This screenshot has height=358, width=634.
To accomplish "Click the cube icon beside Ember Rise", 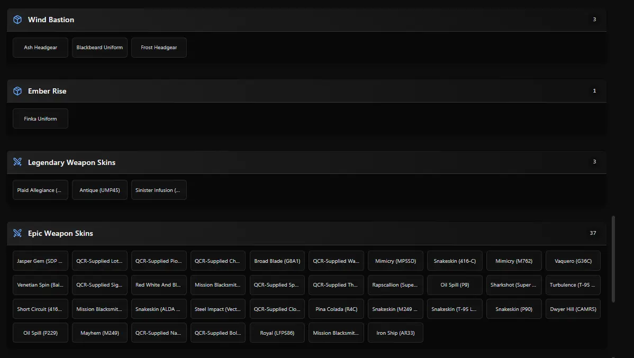I will (17, 91).
